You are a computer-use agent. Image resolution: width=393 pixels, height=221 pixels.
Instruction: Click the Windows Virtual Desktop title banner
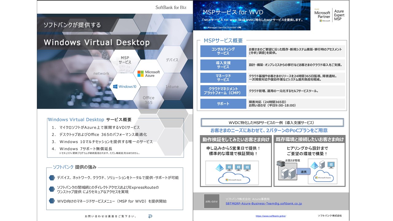(102, 42)
